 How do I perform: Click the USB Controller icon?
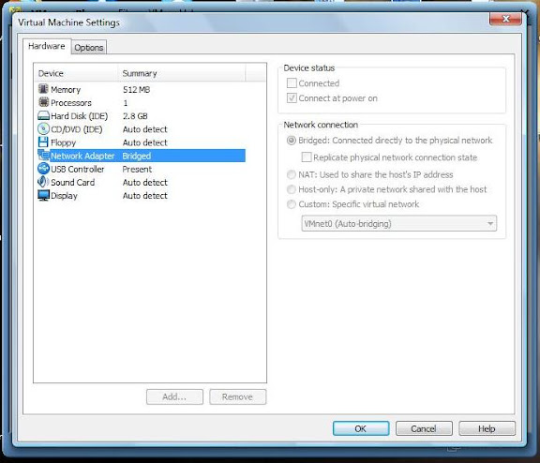43,169
